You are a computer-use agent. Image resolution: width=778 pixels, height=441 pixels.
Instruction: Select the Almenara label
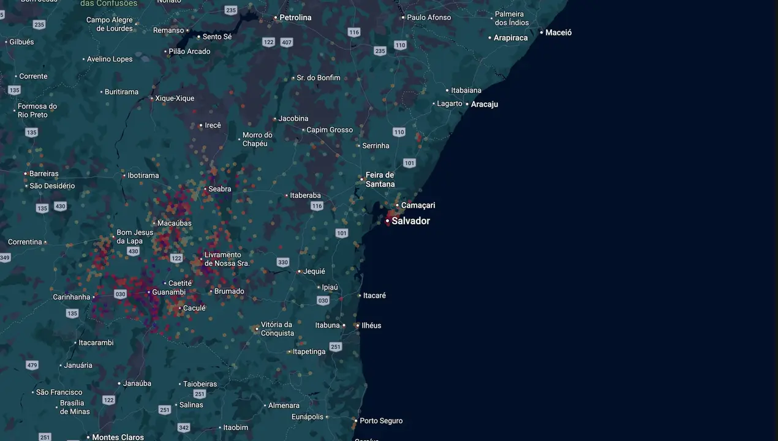284,405
